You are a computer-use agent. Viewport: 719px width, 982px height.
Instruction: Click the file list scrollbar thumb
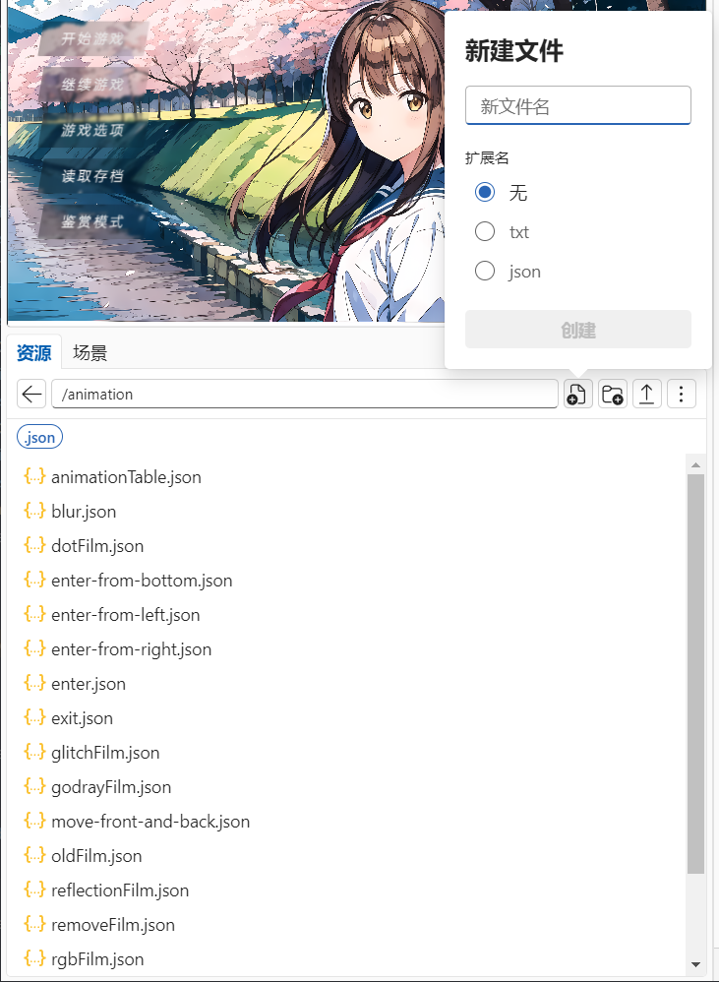[x=695, y=673]
